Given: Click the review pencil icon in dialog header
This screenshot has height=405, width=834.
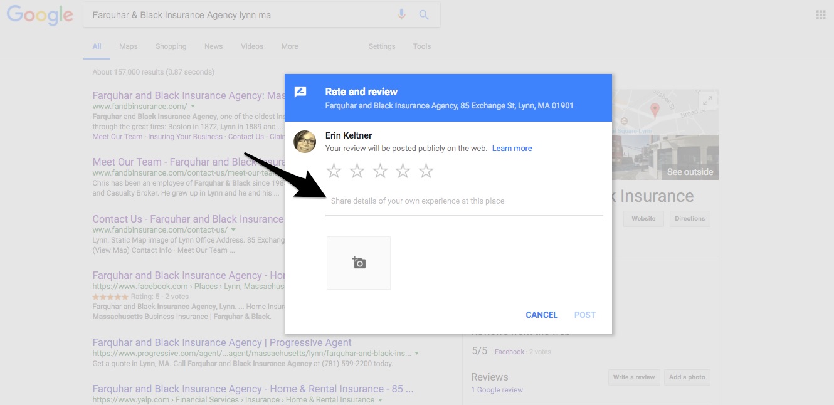Looking at the screenshot, I should [300, 92].
